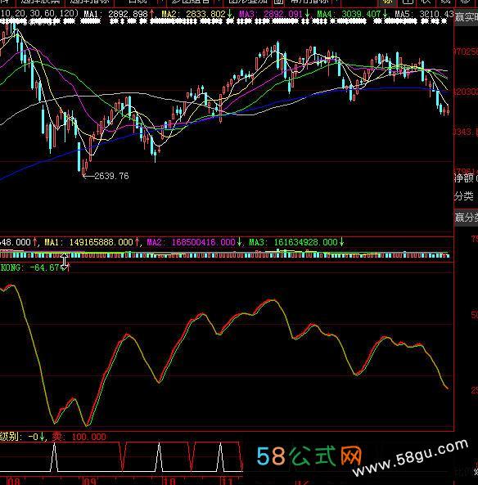Click the small square icon before 常用指标
Screen dimensions: 478x485
(278, 2)
